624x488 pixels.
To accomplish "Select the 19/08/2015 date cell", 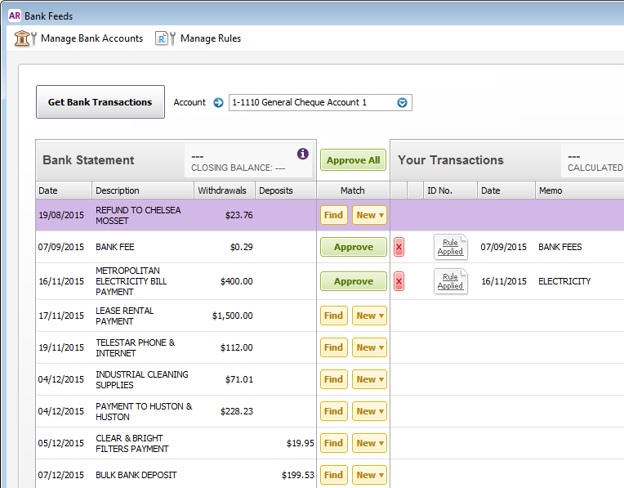I will (61, 215).
